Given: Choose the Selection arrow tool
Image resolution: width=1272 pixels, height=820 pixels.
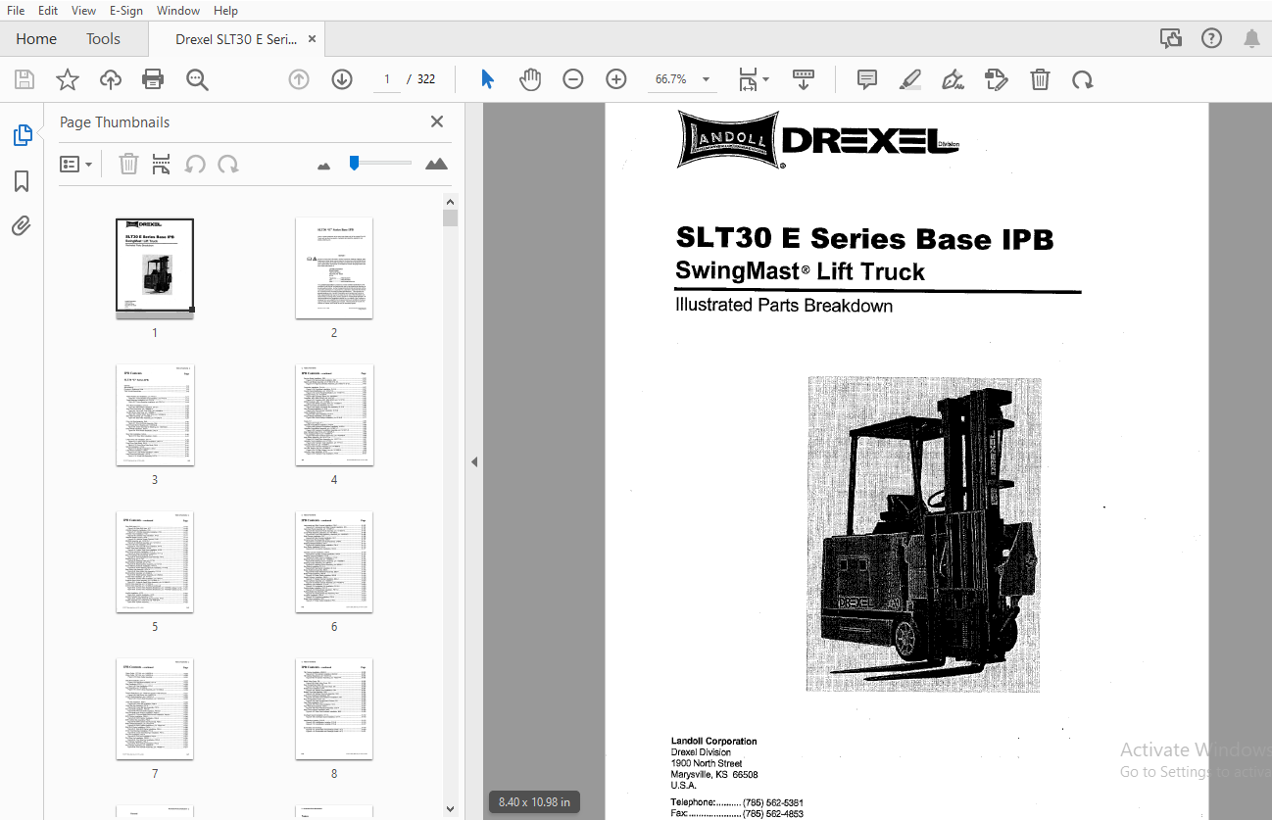Looking at the screenshot, I should [x=487, y=79].
